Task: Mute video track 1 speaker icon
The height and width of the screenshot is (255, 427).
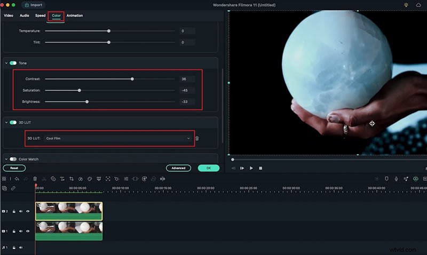Action: (x=21, y=231)
